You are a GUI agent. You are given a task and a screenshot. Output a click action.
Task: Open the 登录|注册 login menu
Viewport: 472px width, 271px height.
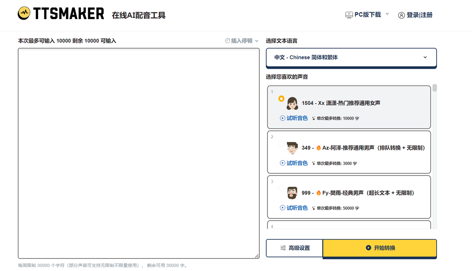click(x=419, y=15)
